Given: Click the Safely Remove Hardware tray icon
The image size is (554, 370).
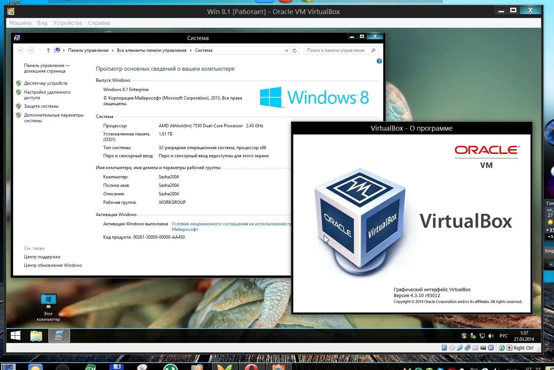Looking at the screenshot, I should pyautogui.click(x=473, y=336).
